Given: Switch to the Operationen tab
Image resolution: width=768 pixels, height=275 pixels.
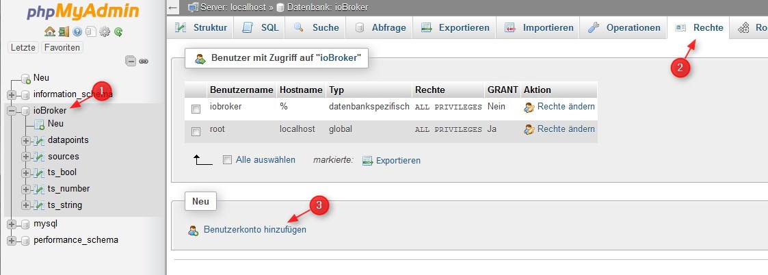Looking at the screenshot, I should pyautogui.click(x=624, y=28).
